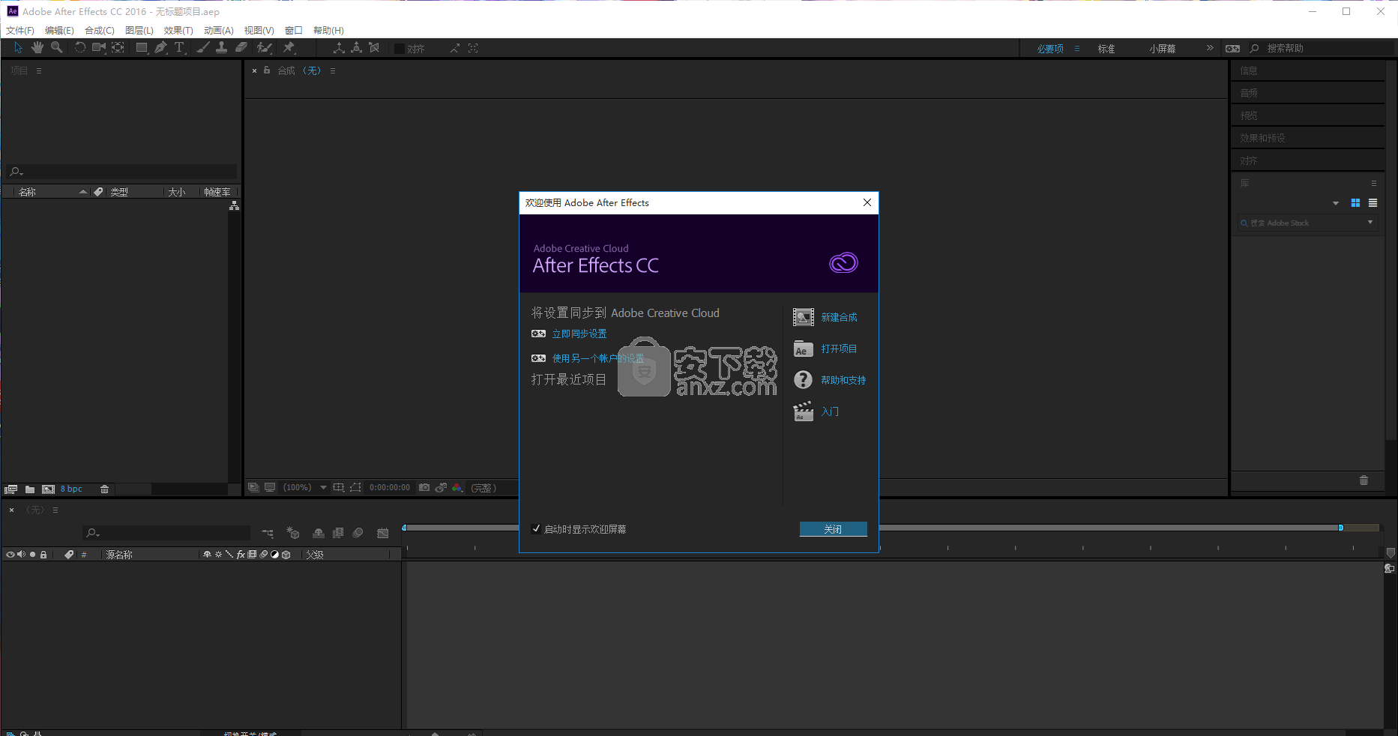Select the Rotation tool
Screen dimensions: 1398x736
(79, 47)
